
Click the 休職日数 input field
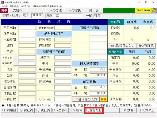tap(27, 93)
